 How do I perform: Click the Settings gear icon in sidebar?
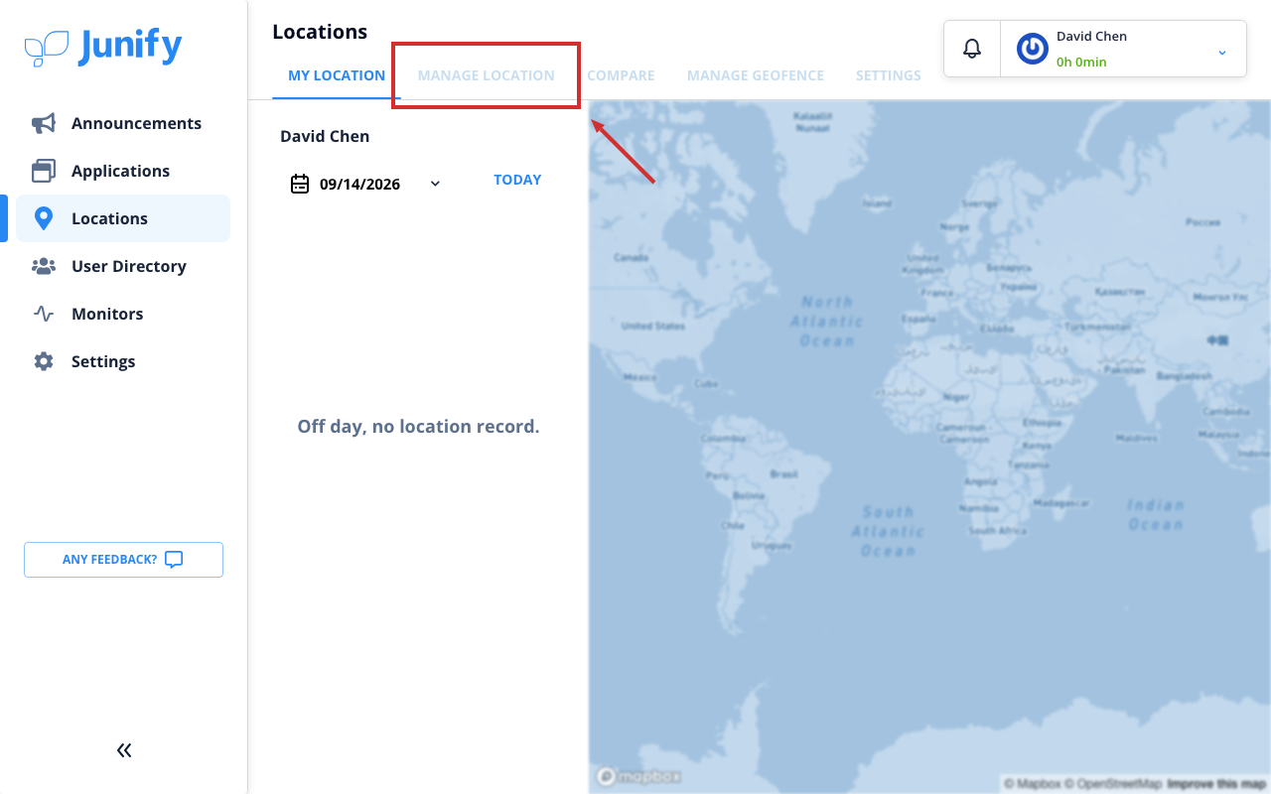click(x=44, y=361)
